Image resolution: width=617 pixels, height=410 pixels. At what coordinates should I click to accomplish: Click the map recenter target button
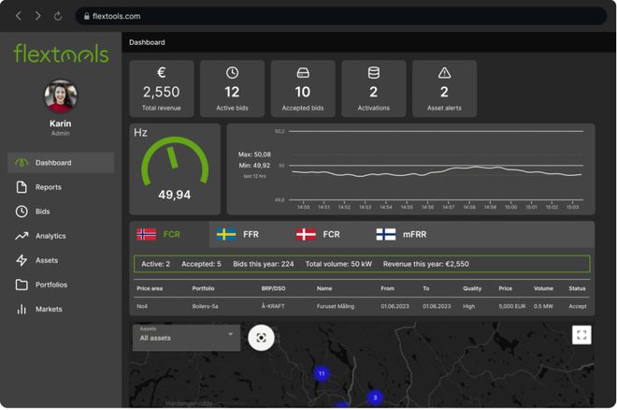tap(261, 338)
